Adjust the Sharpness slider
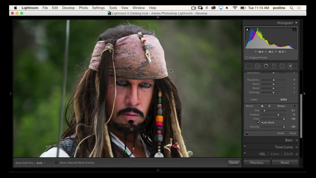The width and height of the screenshot is (316, 178). point(273,80)
